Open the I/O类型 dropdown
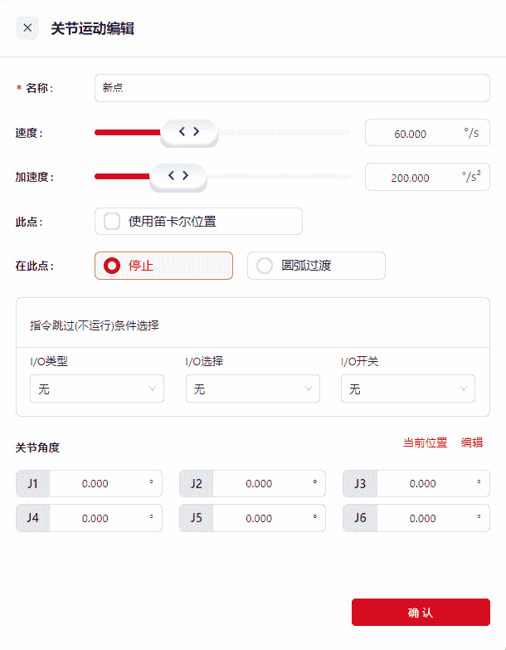The height and width of the screenshot is (650, 506). (96, 389)
